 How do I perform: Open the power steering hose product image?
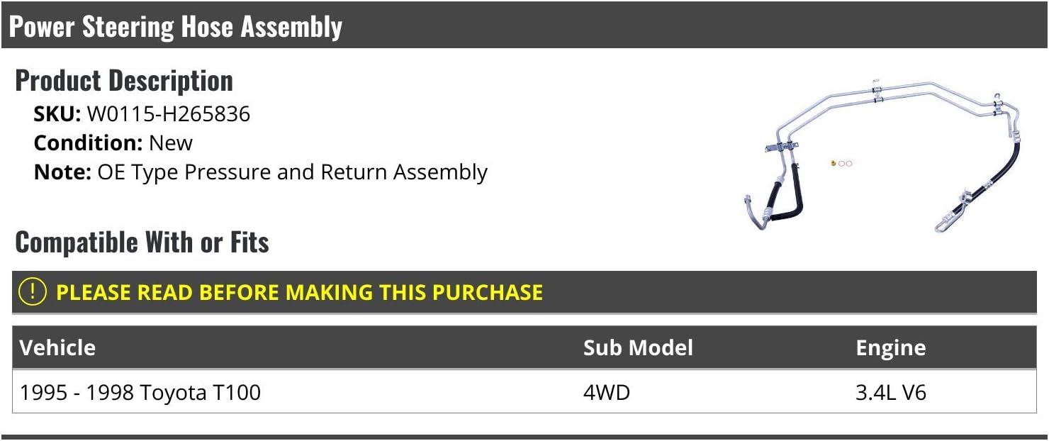882,156
